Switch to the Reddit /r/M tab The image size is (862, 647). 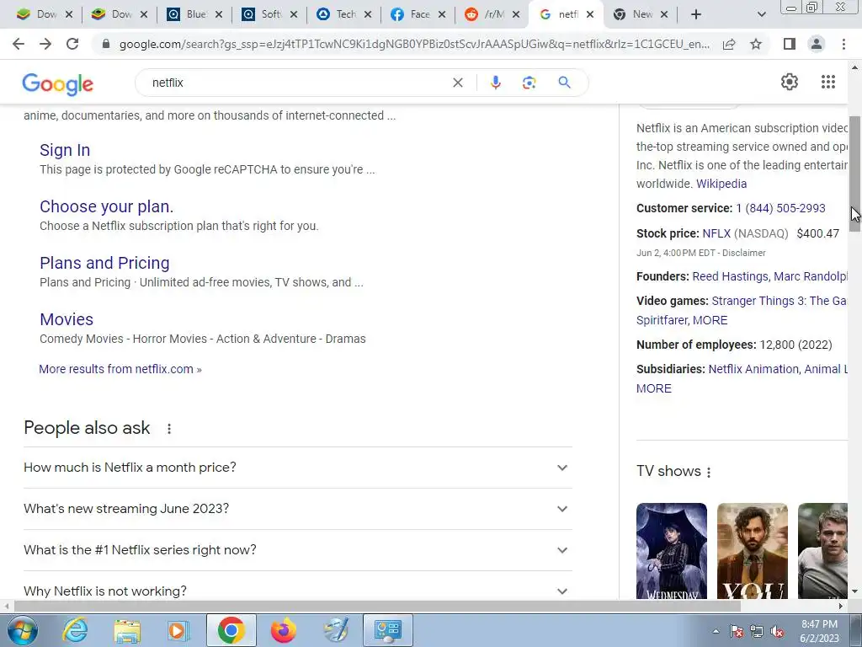pos(493,14)
